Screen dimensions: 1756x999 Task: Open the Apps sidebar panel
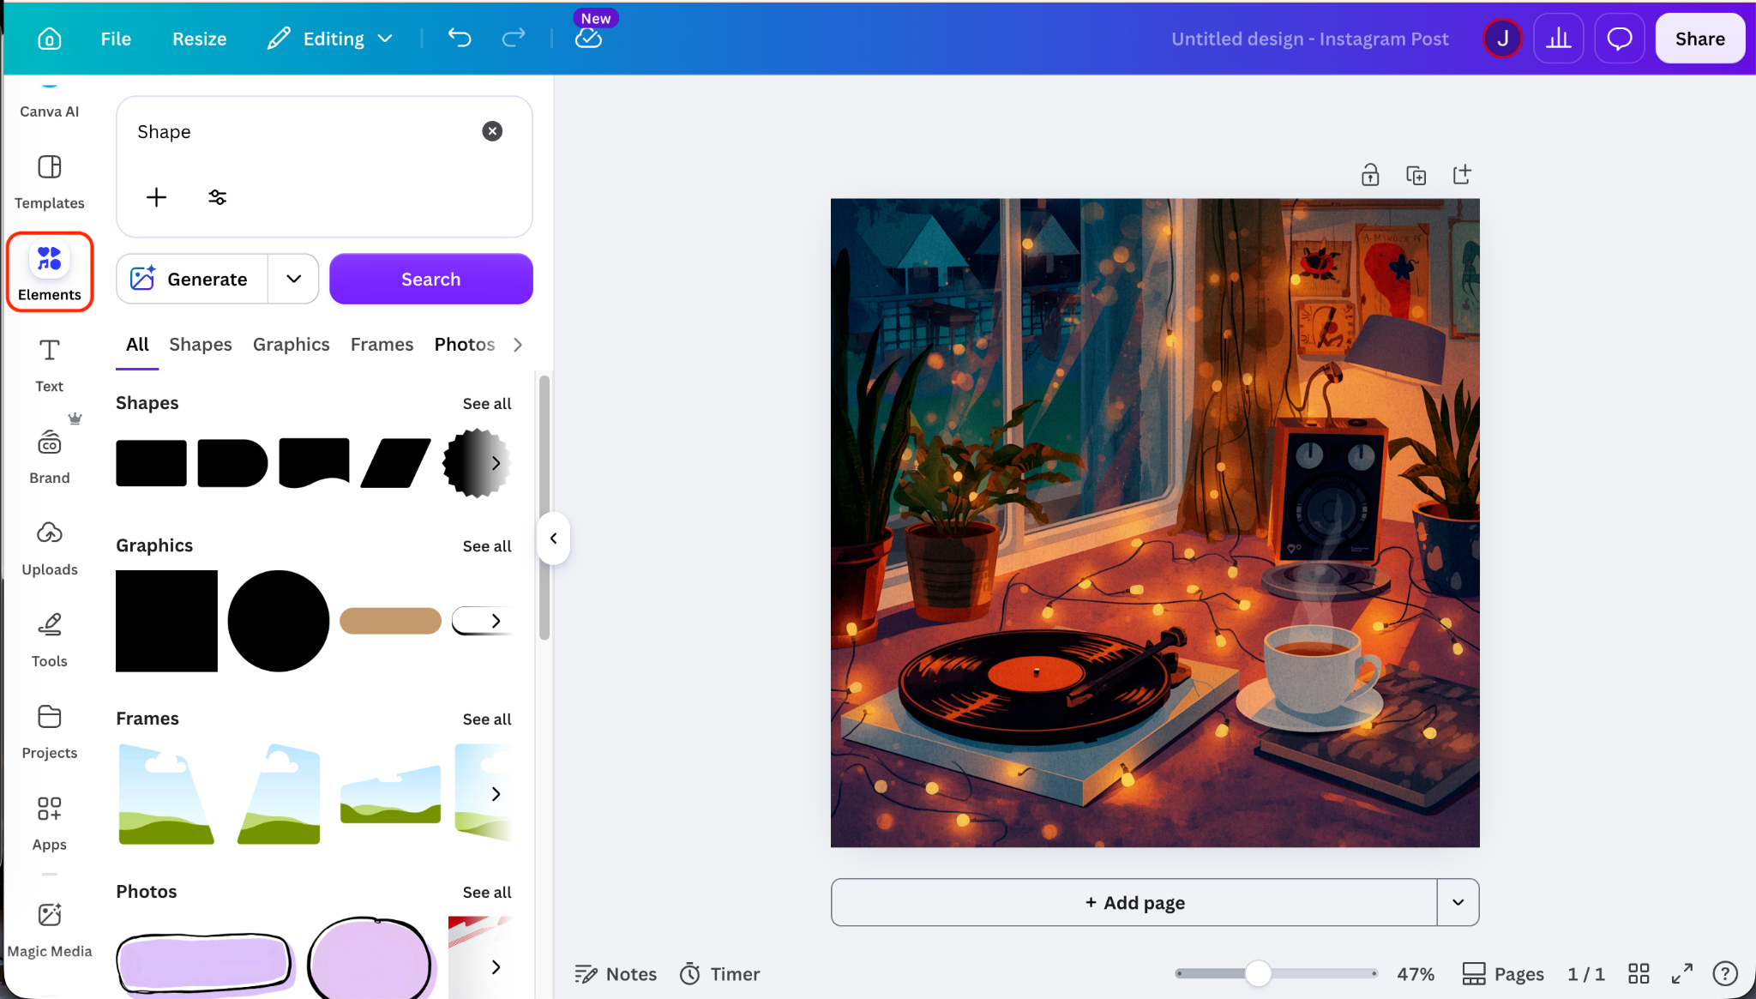point(50,824)
